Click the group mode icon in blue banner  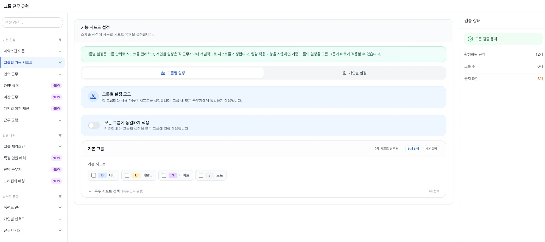tap(93, 97)
